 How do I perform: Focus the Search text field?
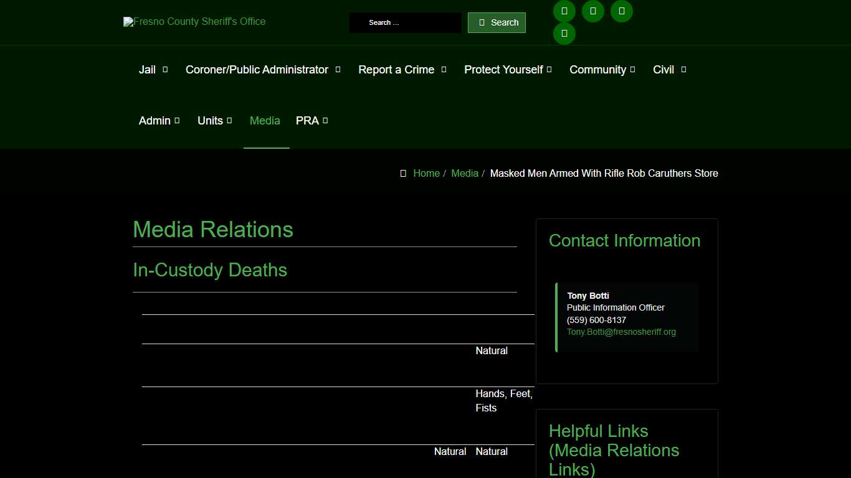(405, 22)
